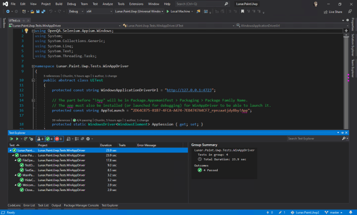Click Lunar.Paint.Uwp2 repository in status bar
This screenshot has height=215, width=357.
(x=305, y=212)
